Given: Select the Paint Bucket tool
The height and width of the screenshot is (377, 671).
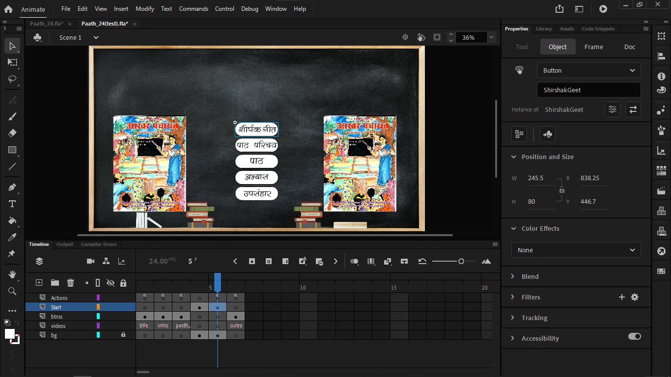Looking at the screenshot, I should click(x=12, y=221).
